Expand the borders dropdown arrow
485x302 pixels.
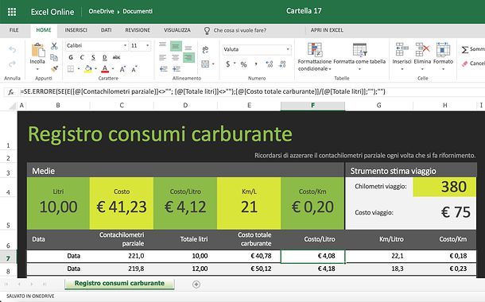point(79,68)
